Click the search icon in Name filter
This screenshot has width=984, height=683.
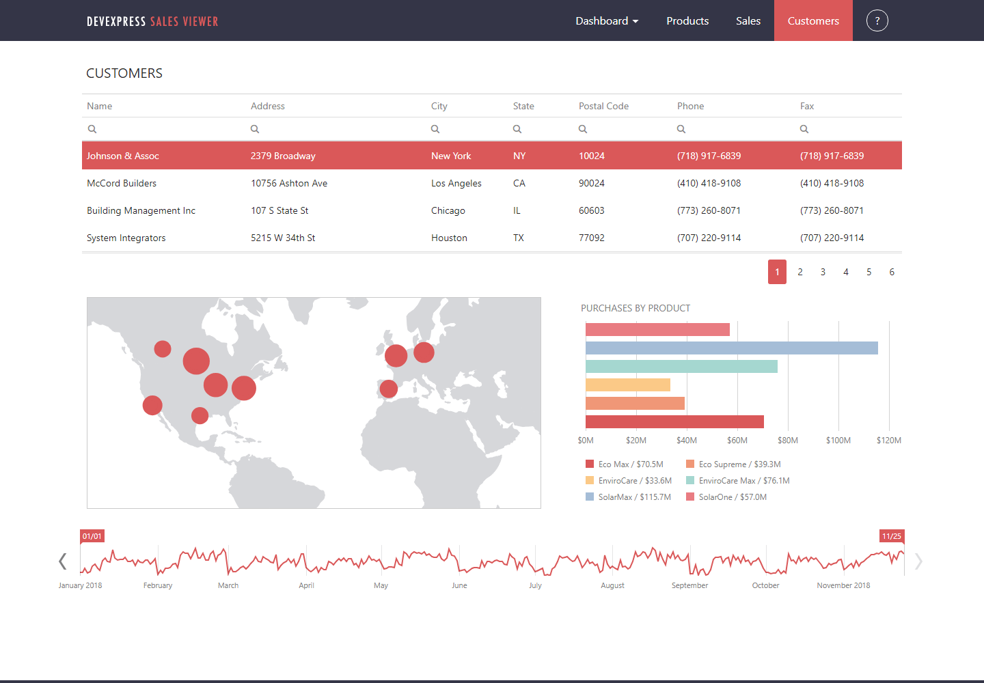92,129
